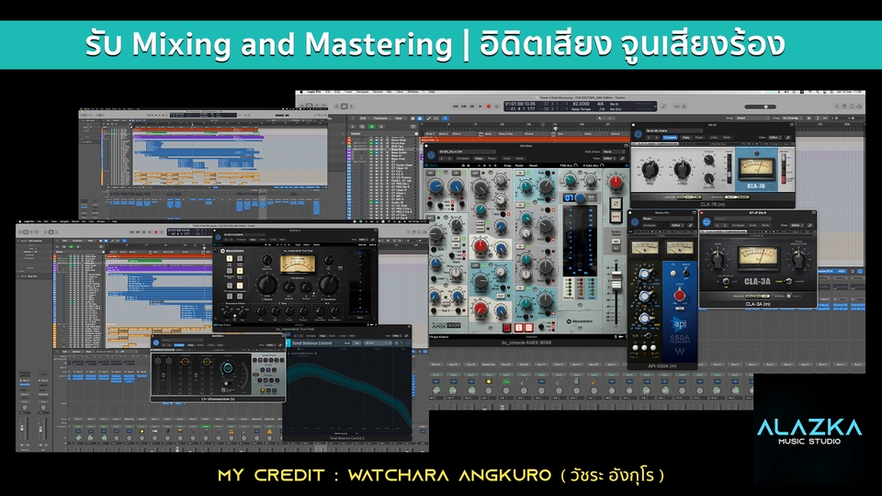Click L1+ Ultramaximizer teal threshold dial
The image size is (882, 496).
point(228,368)
